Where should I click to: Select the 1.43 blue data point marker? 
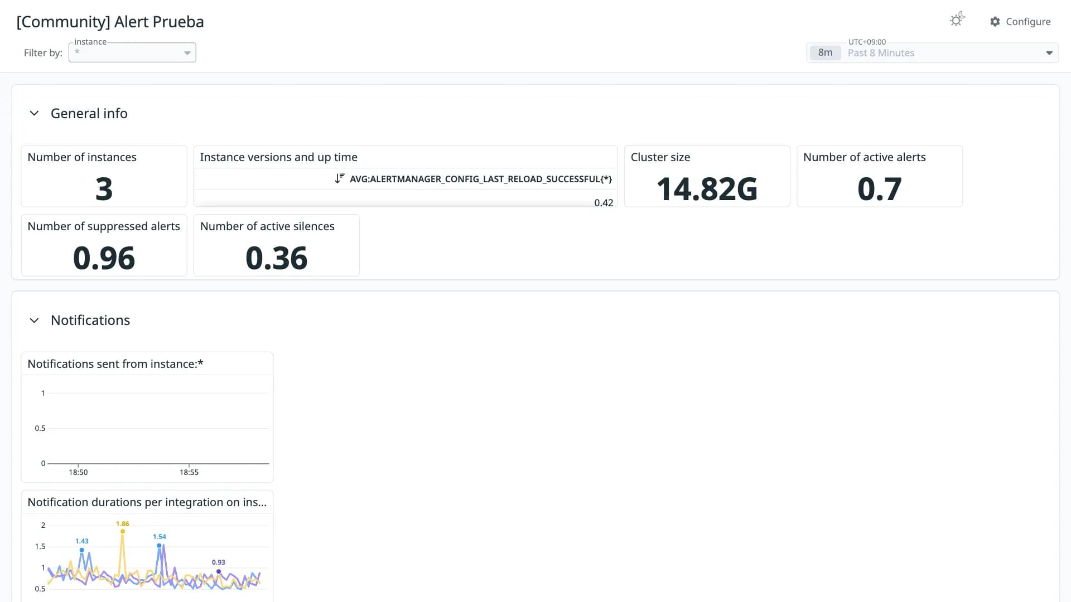click(82, 550)
